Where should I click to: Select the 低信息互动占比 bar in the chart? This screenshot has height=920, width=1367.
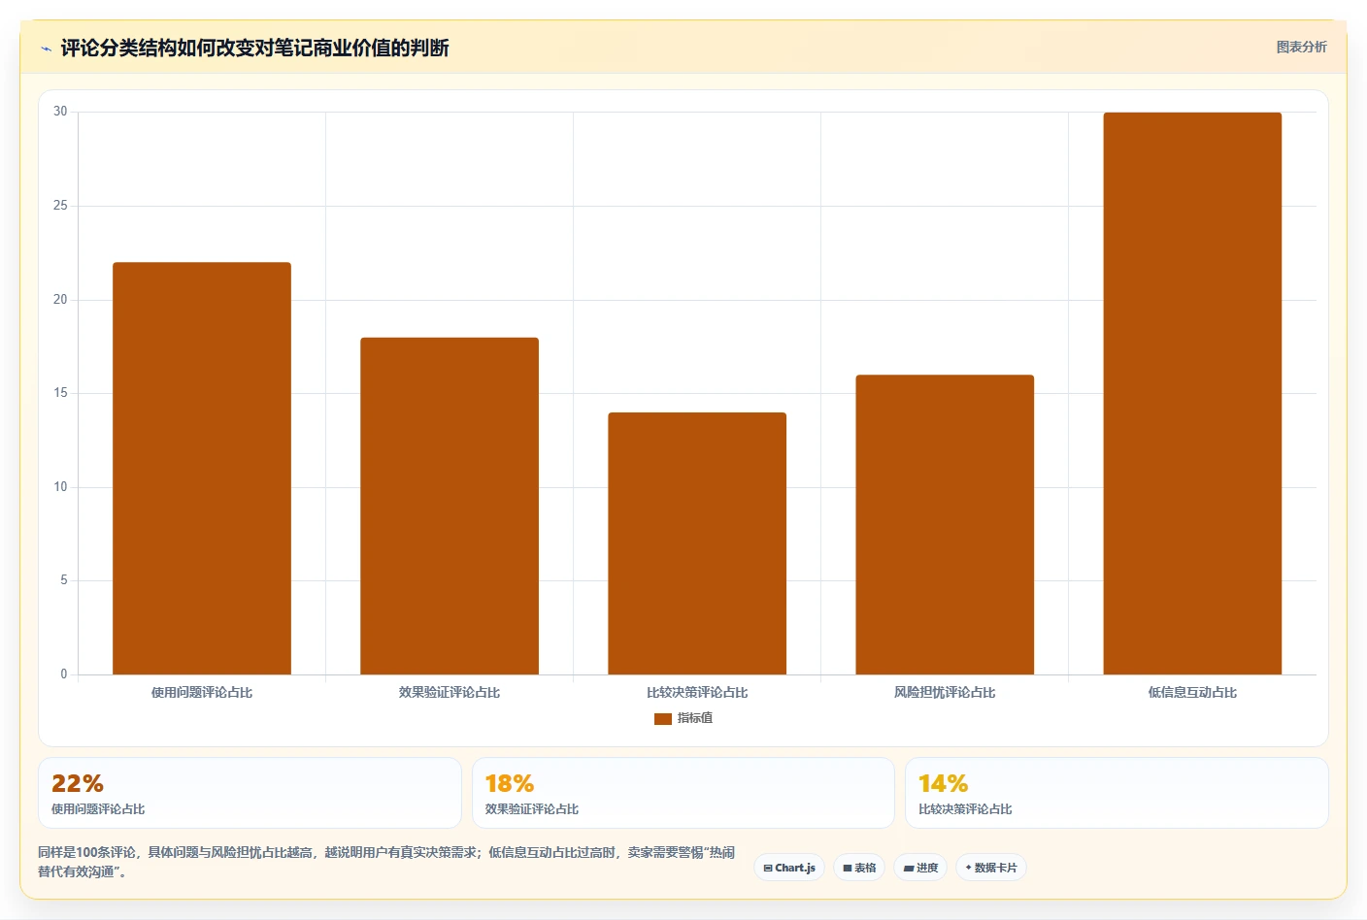coord(1192,394)
